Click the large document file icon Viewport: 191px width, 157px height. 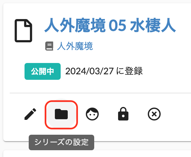[x=23, y=31]
